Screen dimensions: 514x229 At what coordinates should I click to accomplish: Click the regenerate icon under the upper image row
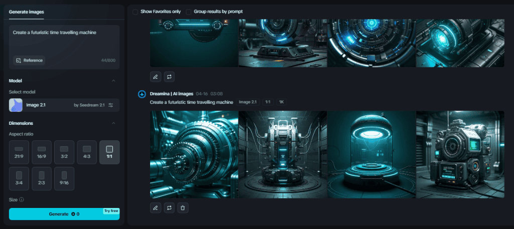169,77
